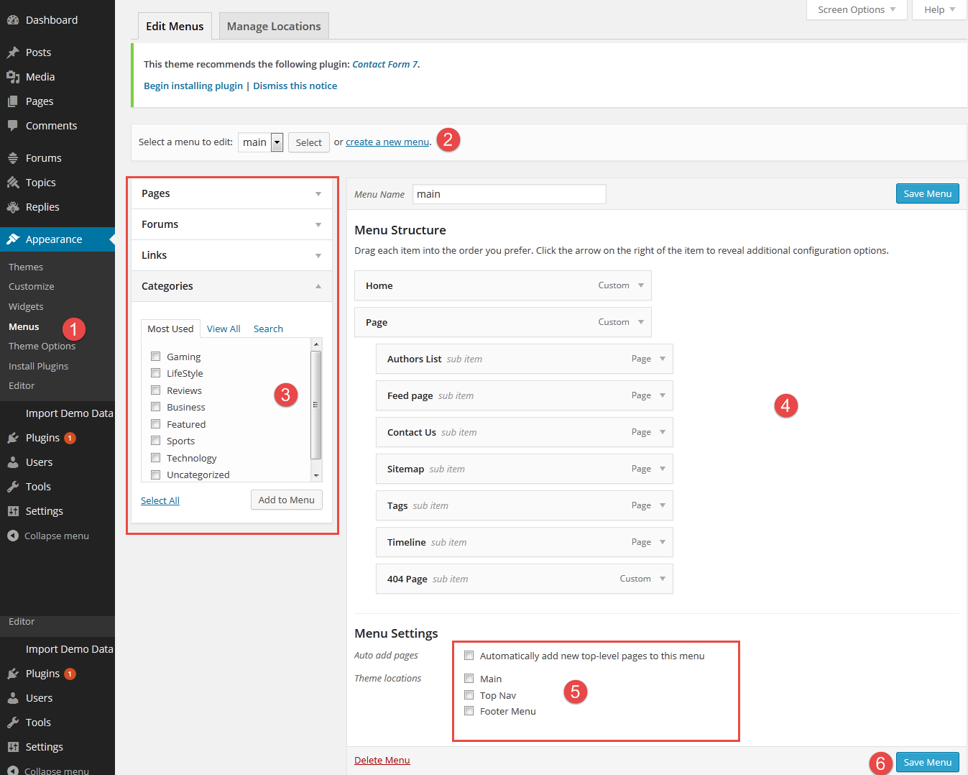Viewport: 968px width, 775px height.
Task: Click the categories list scrollbar handle
Action: point(315,405)
